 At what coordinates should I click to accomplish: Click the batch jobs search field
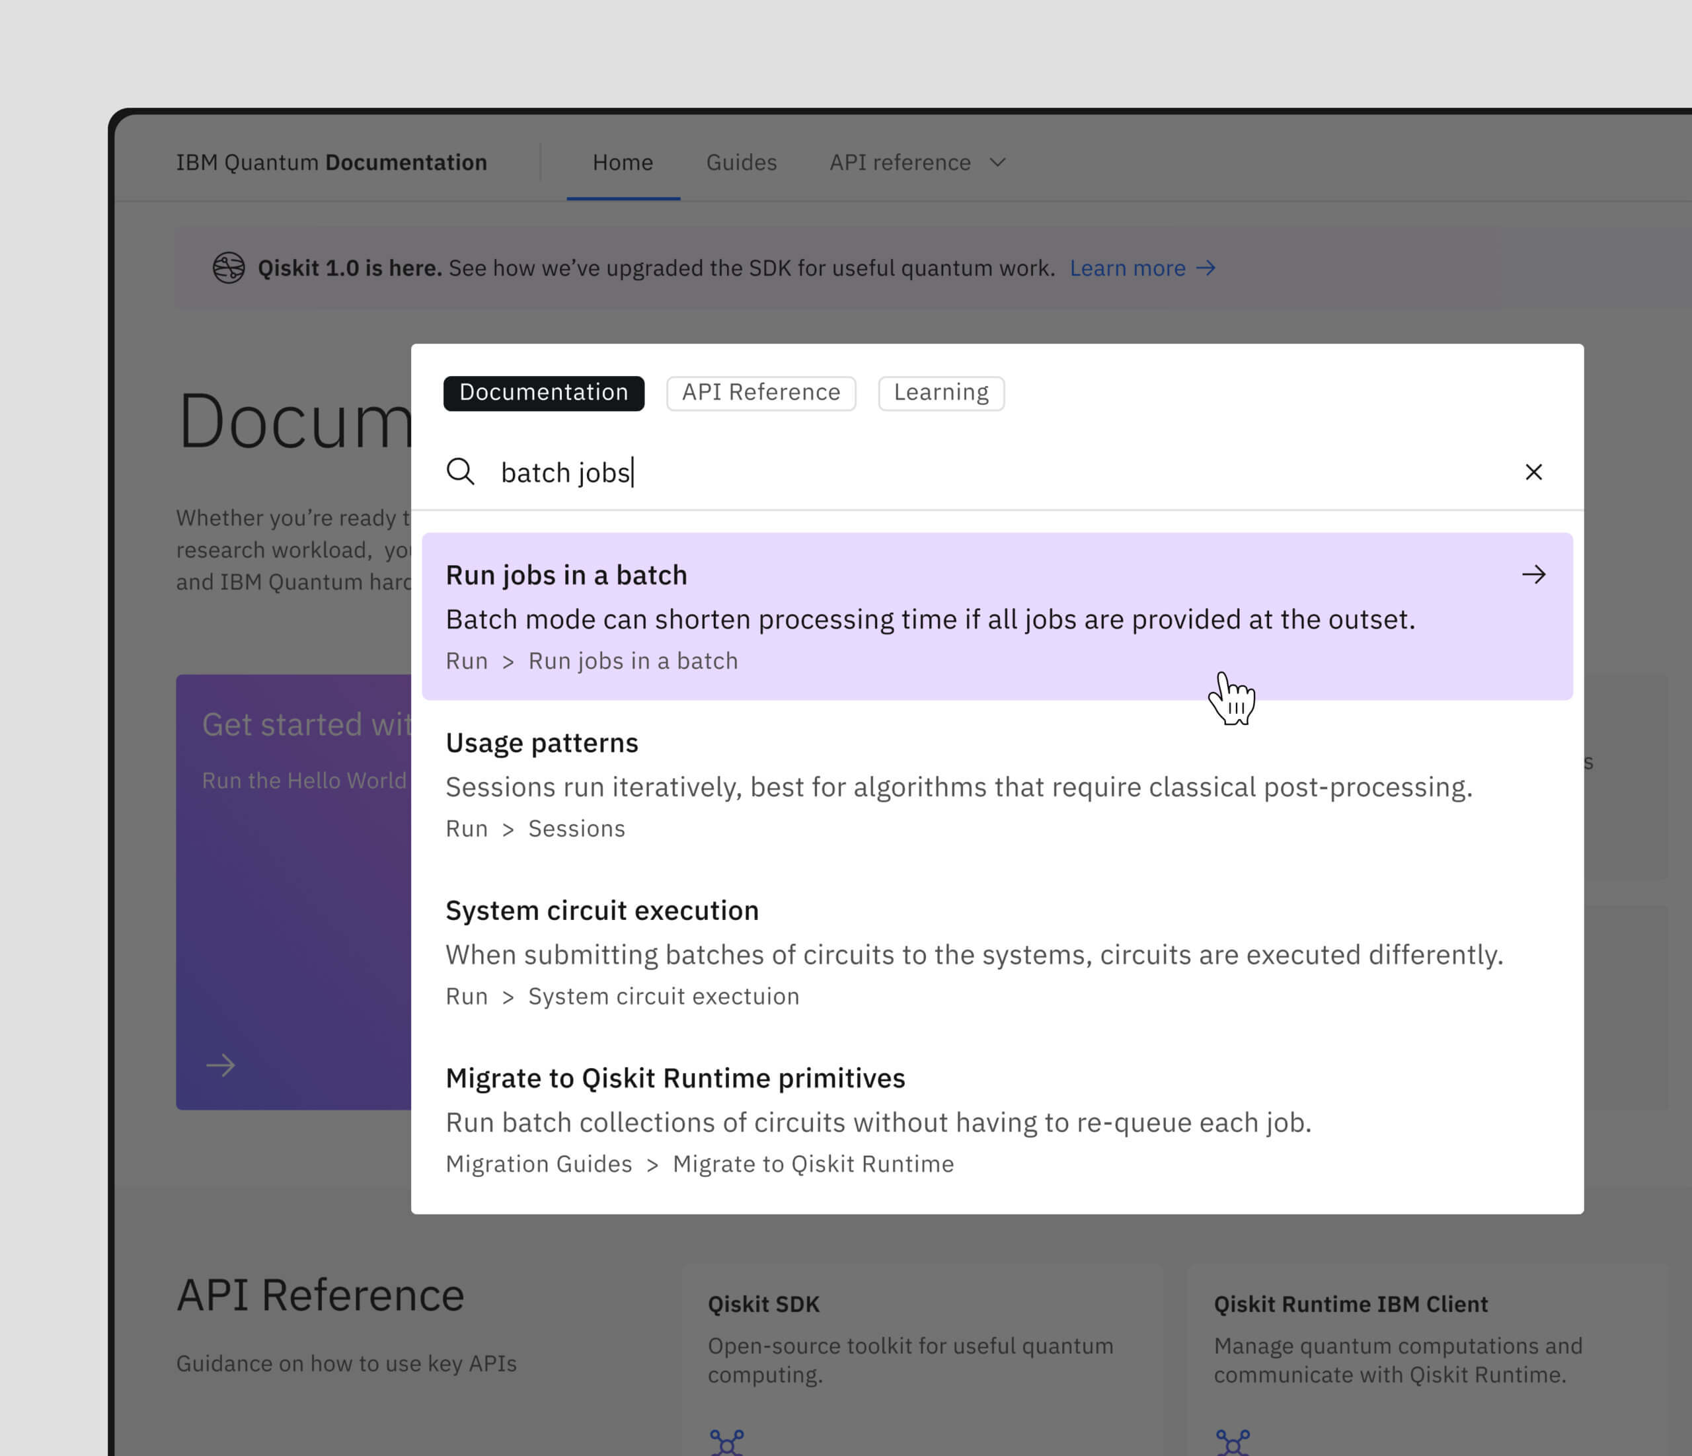coord(996,472)
